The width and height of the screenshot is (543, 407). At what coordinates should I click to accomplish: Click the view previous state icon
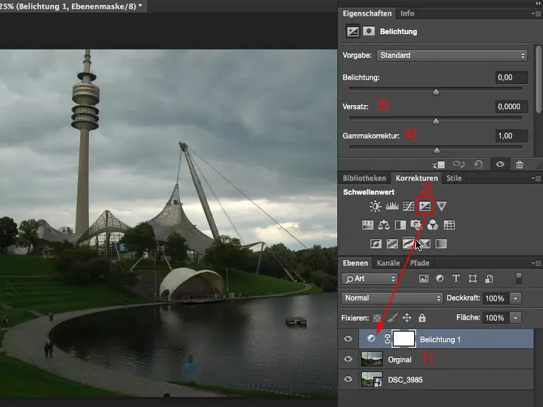(459, 164)
